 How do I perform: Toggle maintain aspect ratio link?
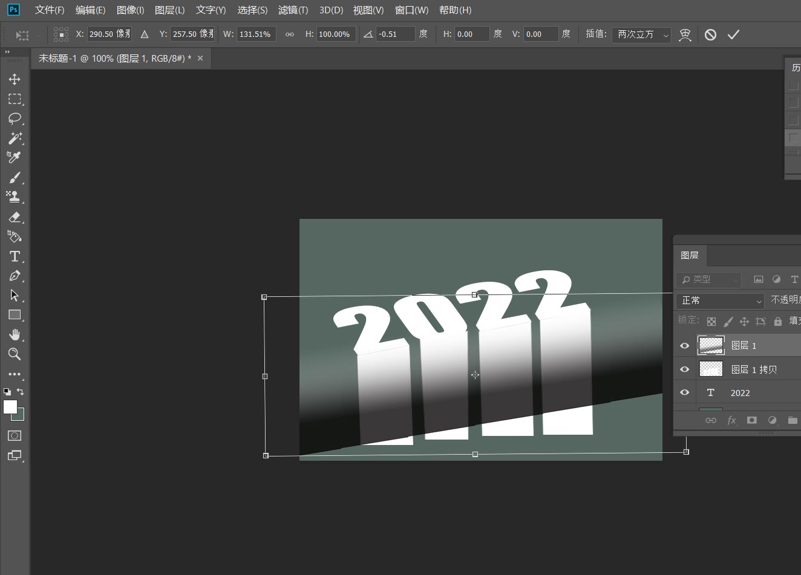[290, 34]
